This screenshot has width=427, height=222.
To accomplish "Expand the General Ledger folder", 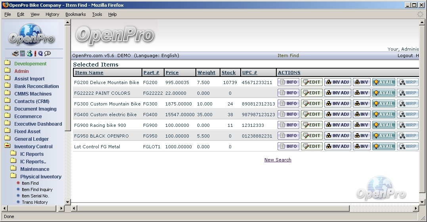I will click(x=8, y=139).
